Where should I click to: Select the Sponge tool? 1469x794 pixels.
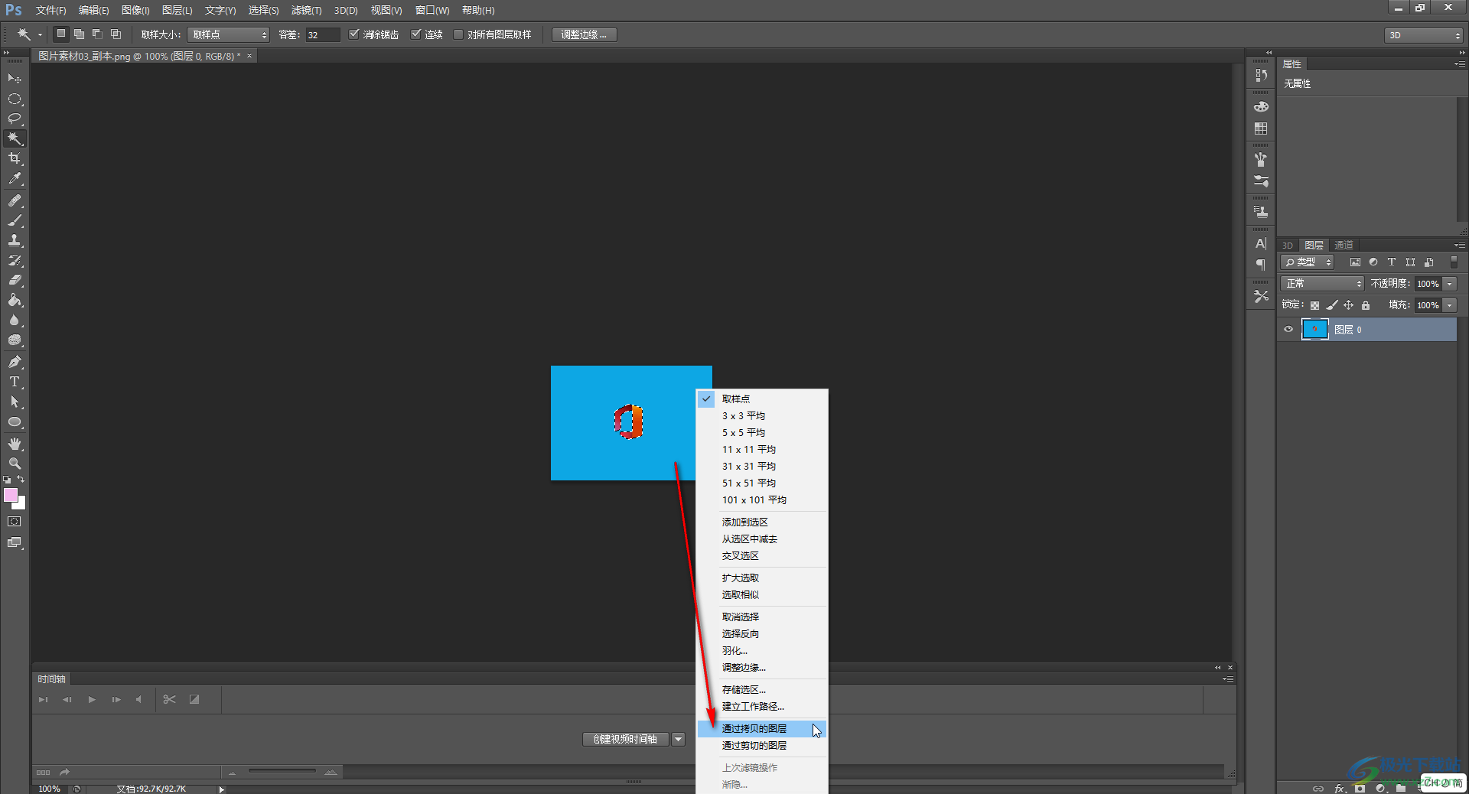coord(15,340)
